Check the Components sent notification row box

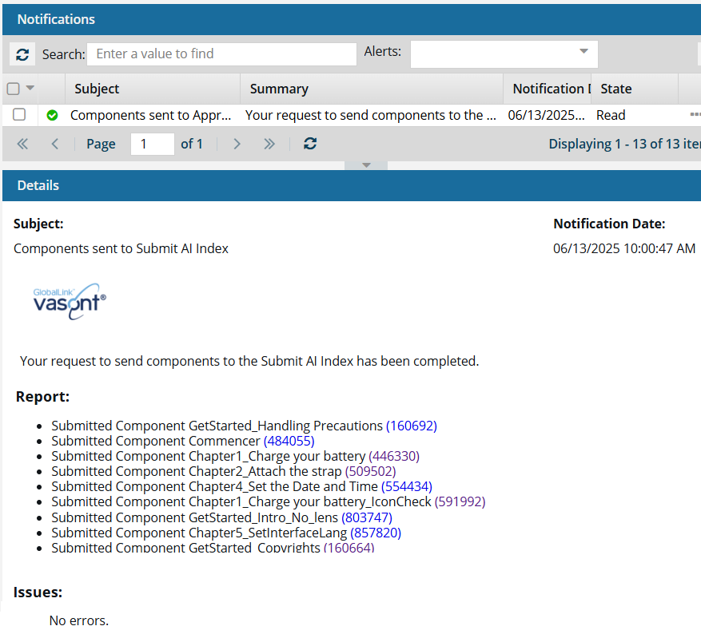coord(19,114)
